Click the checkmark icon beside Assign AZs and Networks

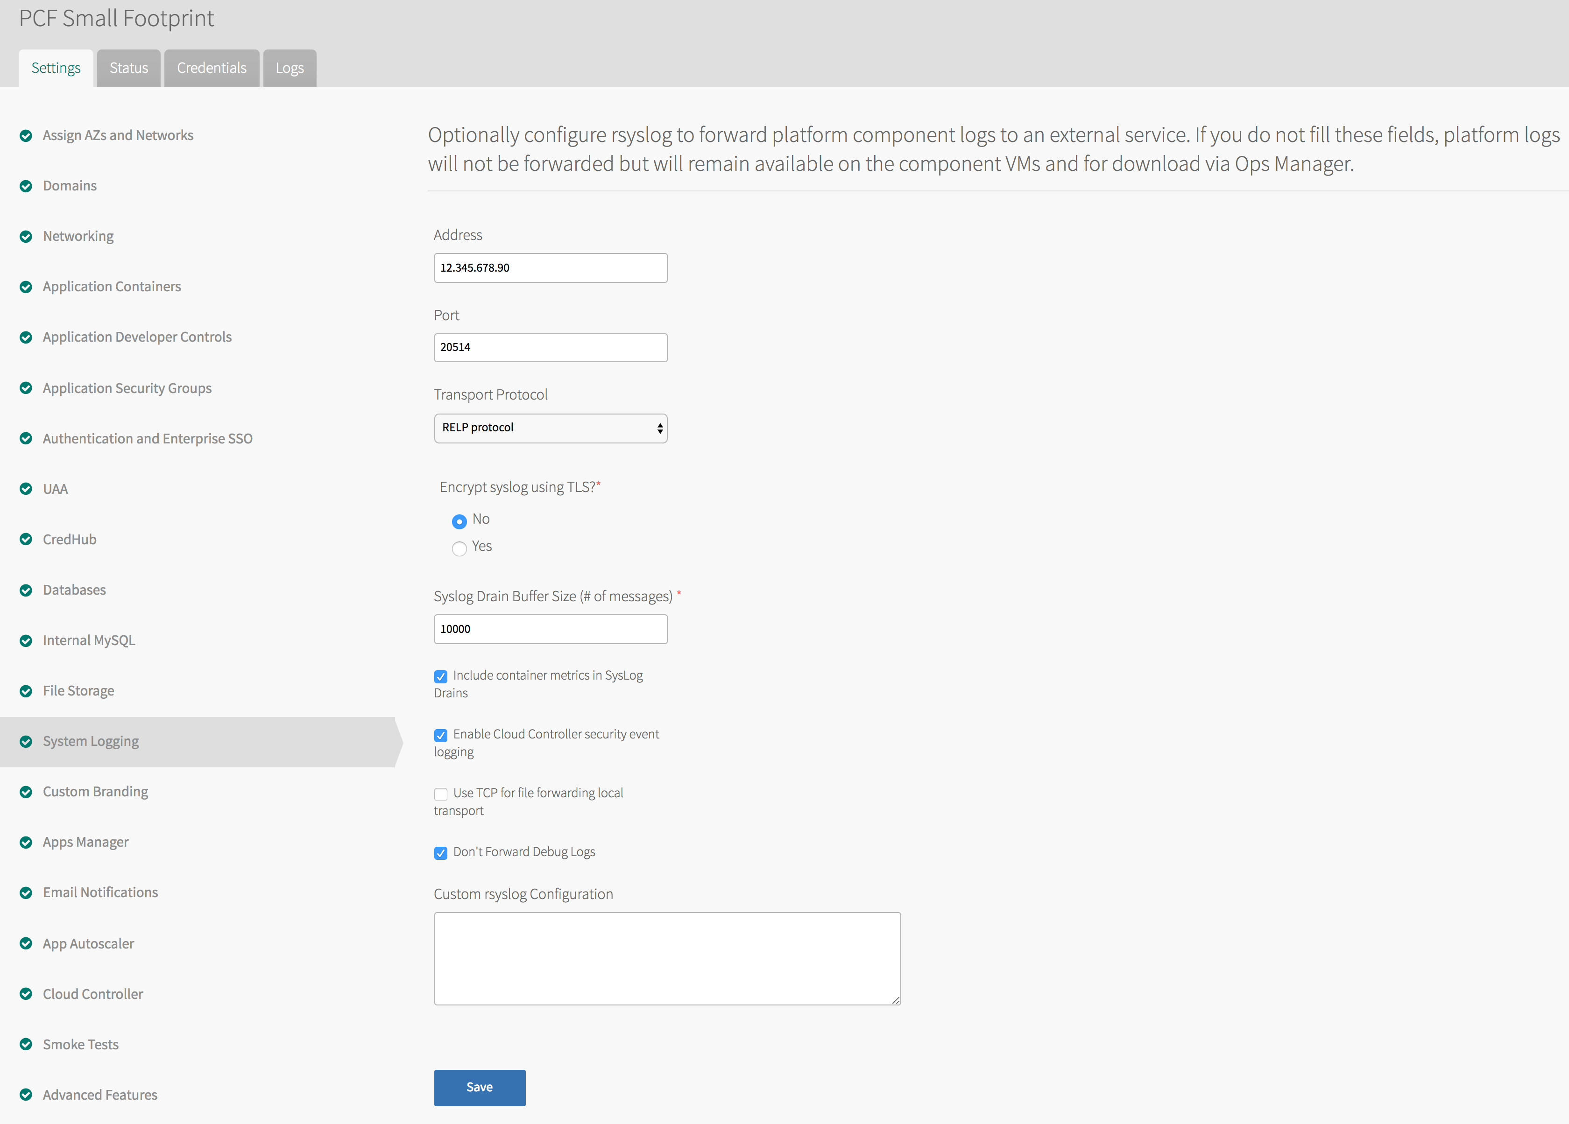click(x=26, y=135)
